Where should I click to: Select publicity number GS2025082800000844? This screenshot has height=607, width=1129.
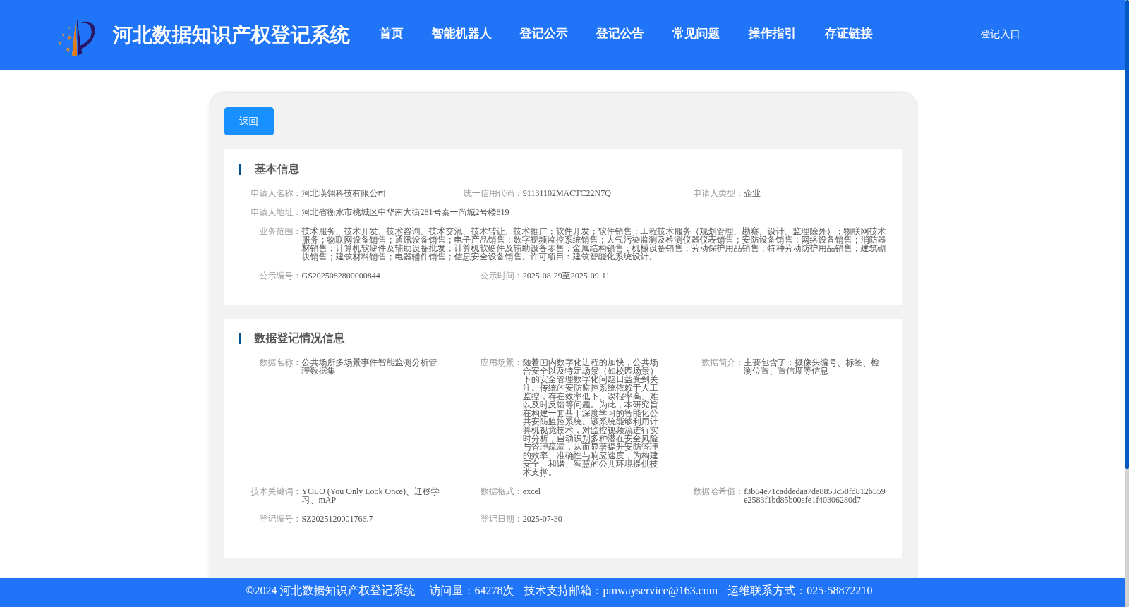(341, 276)
